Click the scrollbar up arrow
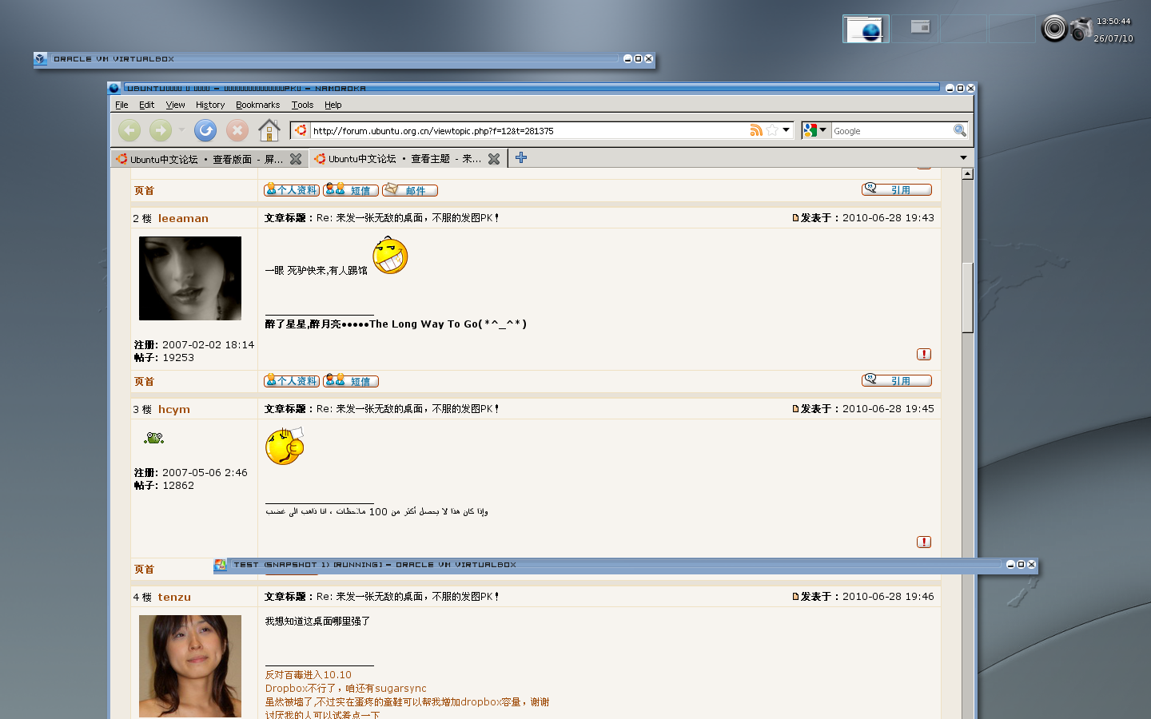Viewport: 1151px width, 719px height. [x=967, y=173]
